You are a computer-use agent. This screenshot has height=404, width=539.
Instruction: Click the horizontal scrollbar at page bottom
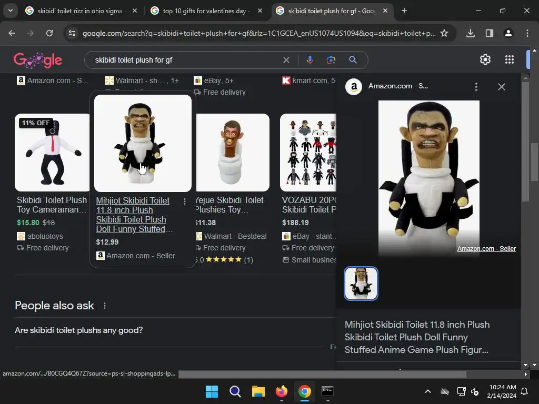point(322,374)
